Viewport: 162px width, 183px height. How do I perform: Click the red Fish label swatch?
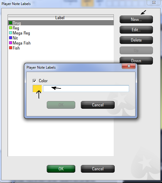pyautogui.click(x=11, y=48)
